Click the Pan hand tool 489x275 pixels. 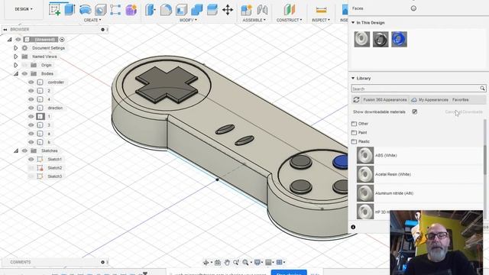click(x=227, y=263)
